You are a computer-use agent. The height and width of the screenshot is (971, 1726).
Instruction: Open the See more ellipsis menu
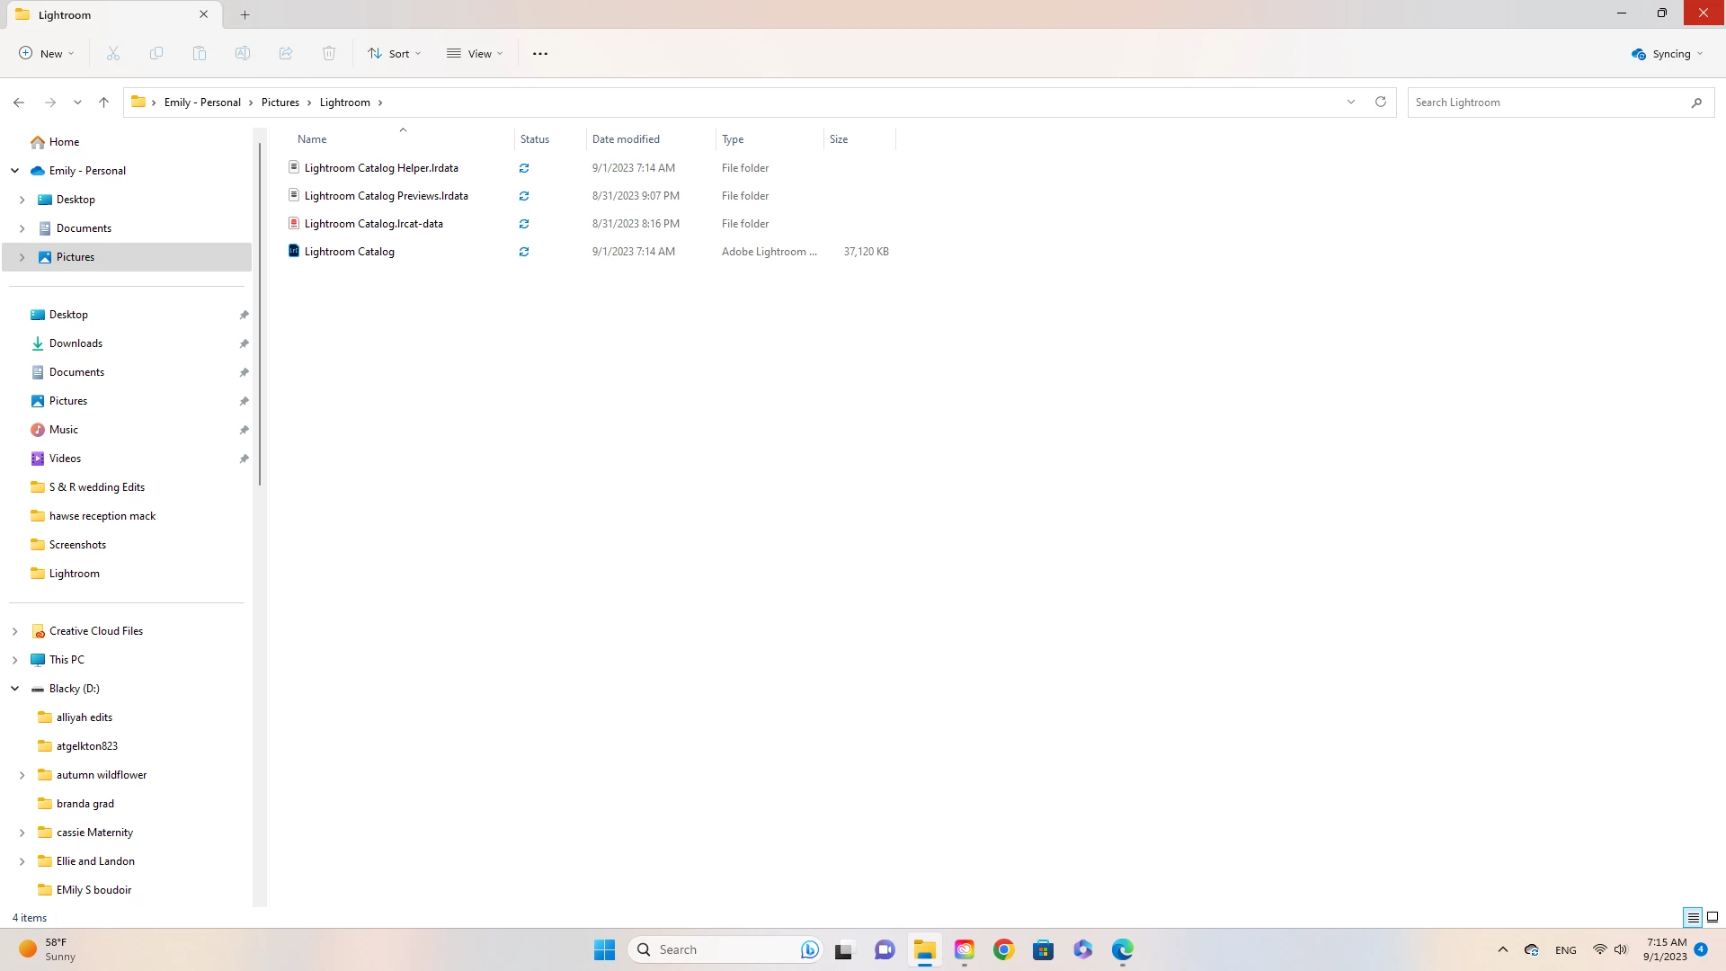coord(540,54)
